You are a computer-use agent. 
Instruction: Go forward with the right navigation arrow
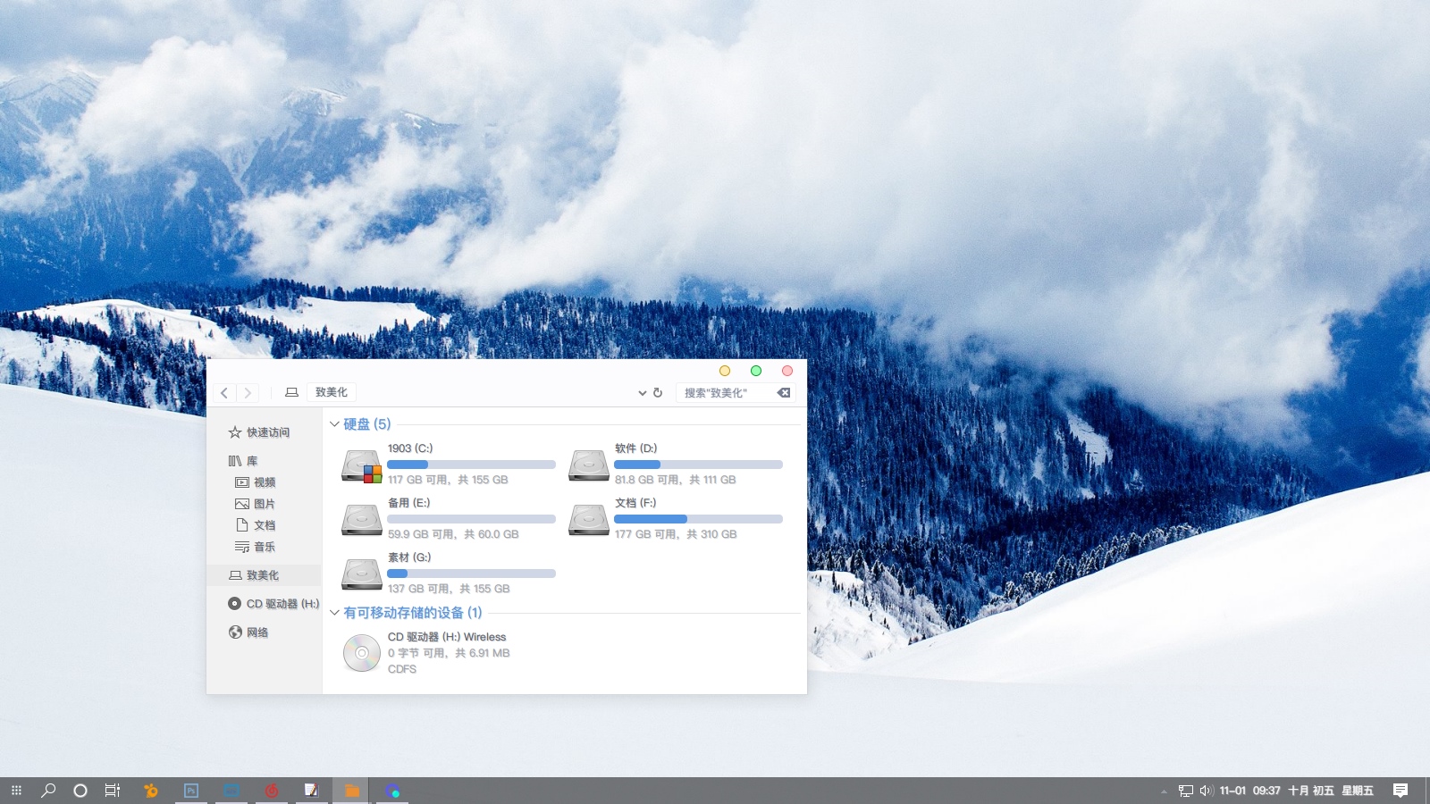248,393
